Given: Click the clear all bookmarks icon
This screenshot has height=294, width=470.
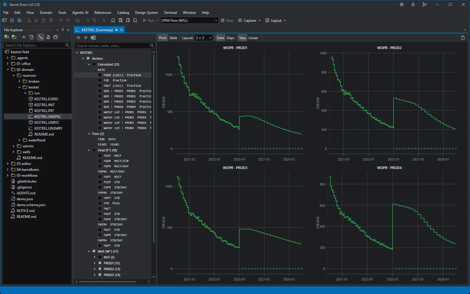Looking at the screenshot, I should pos(135,20).
